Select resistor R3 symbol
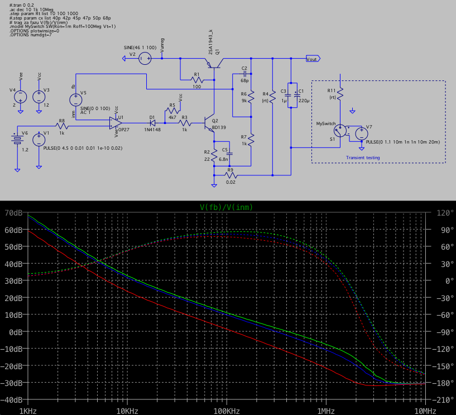Viewport: 456px width, 415px height. point(185,123)
